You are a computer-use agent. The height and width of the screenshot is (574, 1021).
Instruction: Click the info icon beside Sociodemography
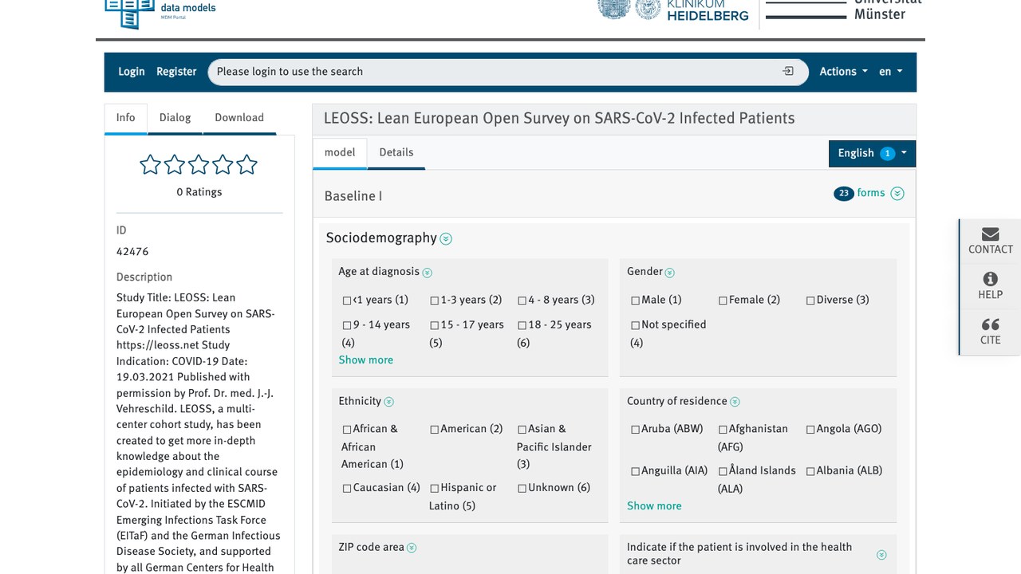point(446,239)
